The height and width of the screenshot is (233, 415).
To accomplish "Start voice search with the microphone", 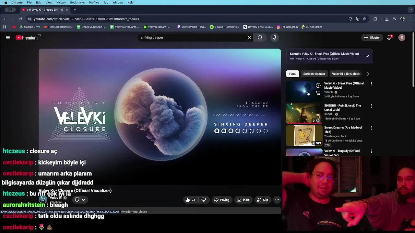I will click(x=275, y=38).
